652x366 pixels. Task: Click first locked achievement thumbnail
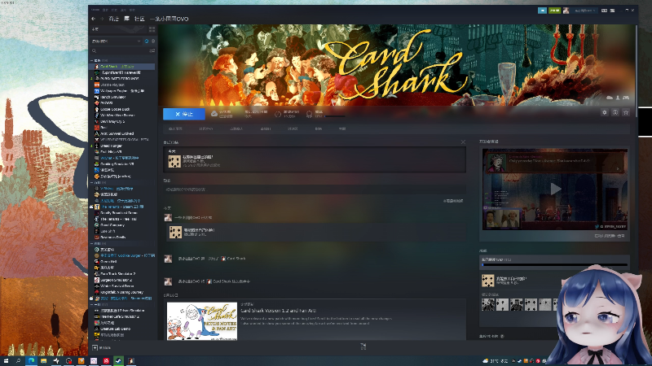pyautogui.click(x=488, y=304)
